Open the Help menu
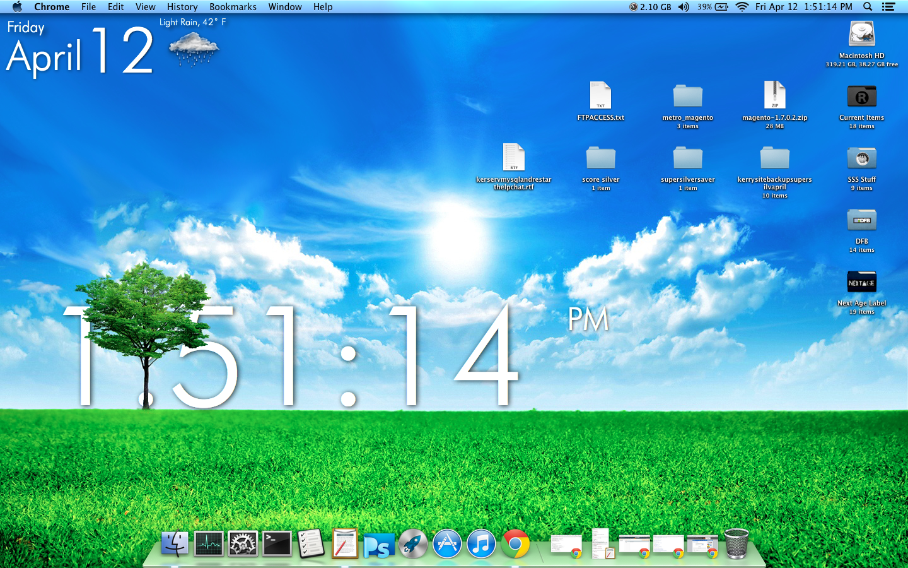This screenshot has height=568, width=908. [x=323, y=7]
